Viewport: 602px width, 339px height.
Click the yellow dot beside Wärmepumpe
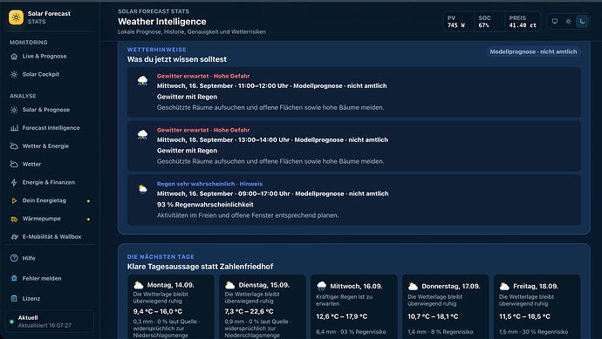coord(88,220)
